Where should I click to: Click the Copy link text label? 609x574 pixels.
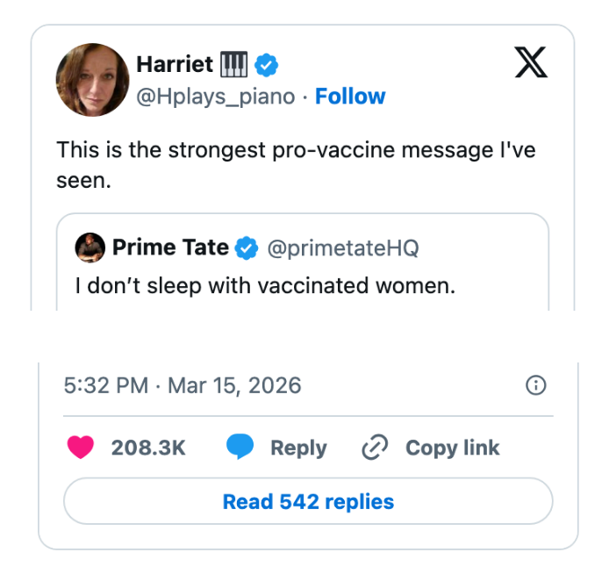452,448
